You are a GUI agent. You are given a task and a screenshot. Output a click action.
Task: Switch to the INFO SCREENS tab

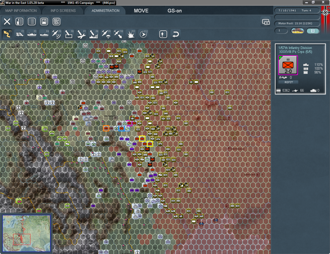63,11
